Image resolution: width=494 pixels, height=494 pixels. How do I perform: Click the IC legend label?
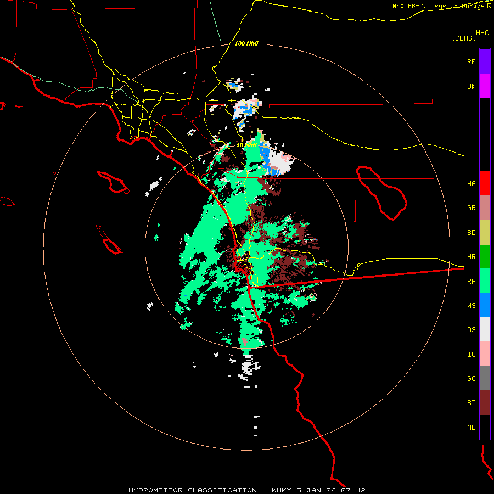(x=471, y=355)
